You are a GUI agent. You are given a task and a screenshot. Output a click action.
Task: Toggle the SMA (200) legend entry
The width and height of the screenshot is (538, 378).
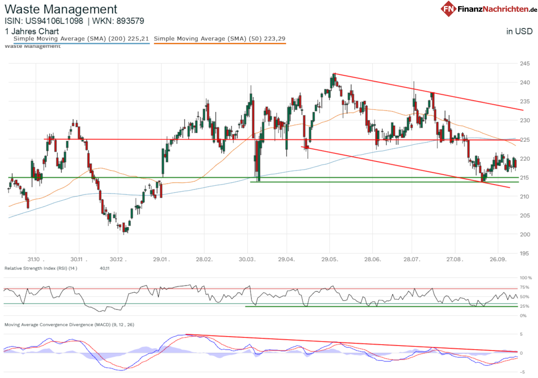coord(81,39)
